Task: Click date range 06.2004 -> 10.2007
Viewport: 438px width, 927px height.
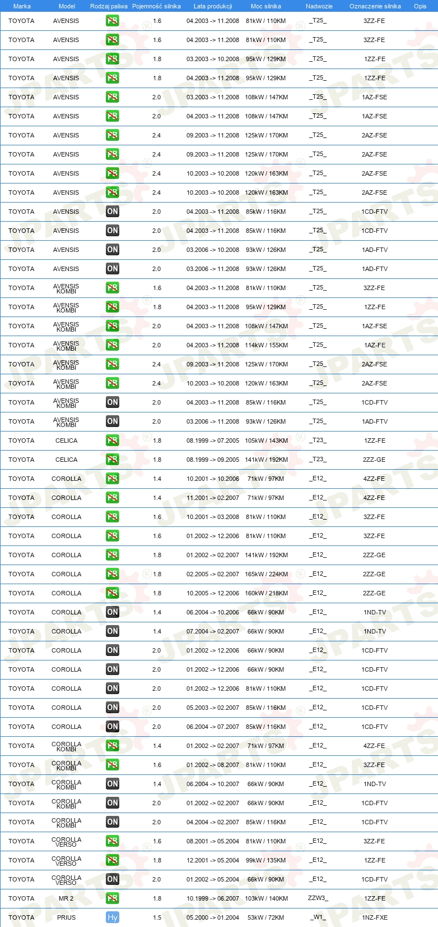Action: (x=213, y=784)
